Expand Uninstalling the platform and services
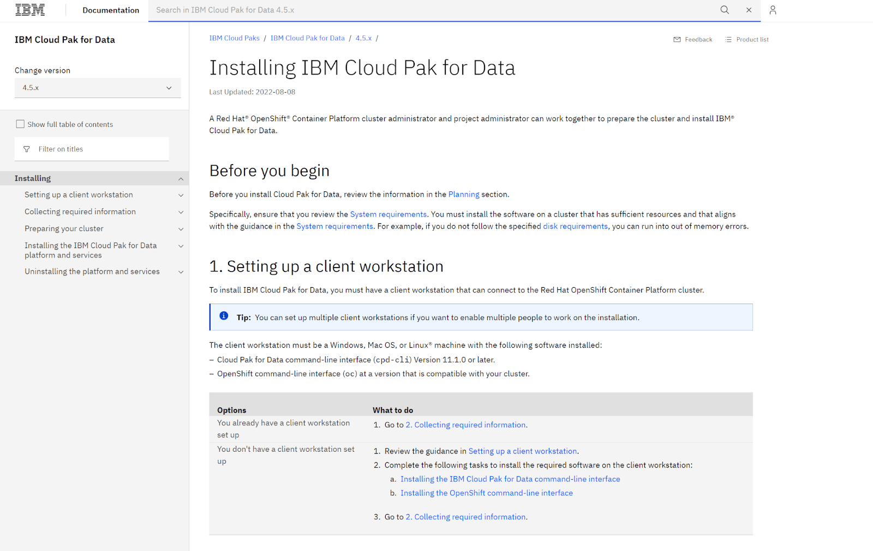This screenshot has height=551, width=873. (x=181, y=272)
